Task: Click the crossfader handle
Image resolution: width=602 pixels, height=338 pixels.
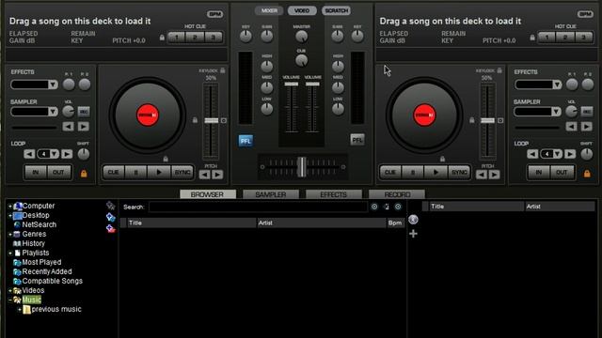Action: click(x=302, y=167)
